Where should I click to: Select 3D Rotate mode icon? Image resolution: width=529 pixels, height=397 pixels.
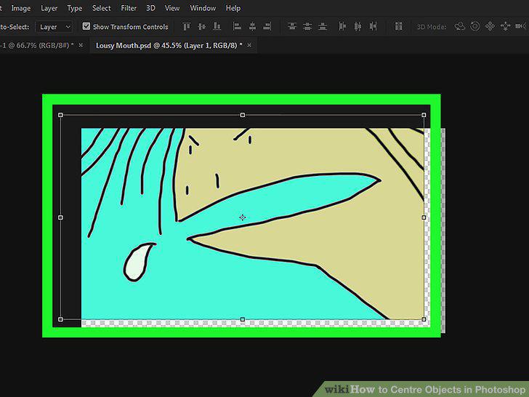(460, 26)
